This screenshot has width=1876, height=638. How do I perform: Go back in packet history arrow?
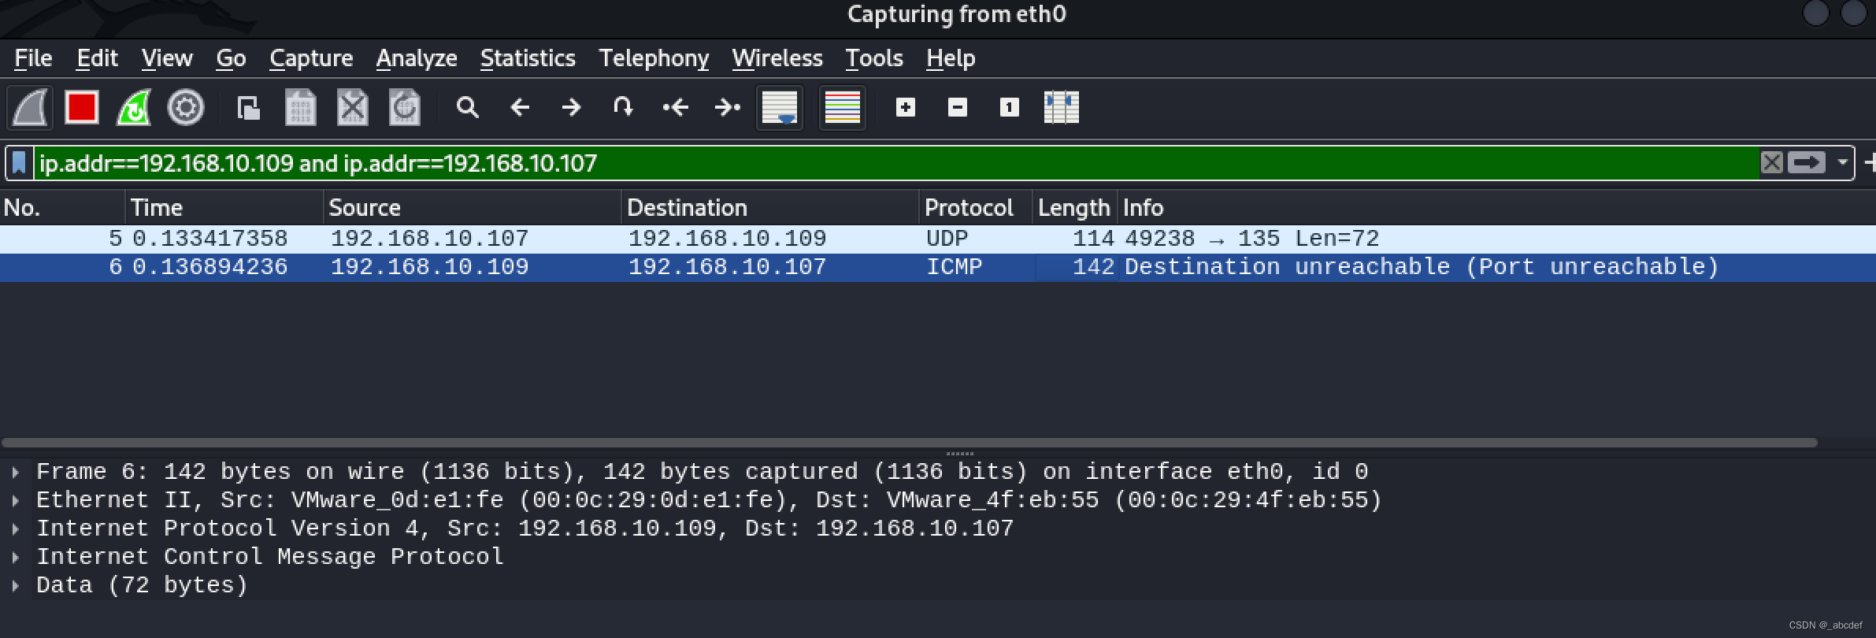pyautogui.click(x=520, y=107)
